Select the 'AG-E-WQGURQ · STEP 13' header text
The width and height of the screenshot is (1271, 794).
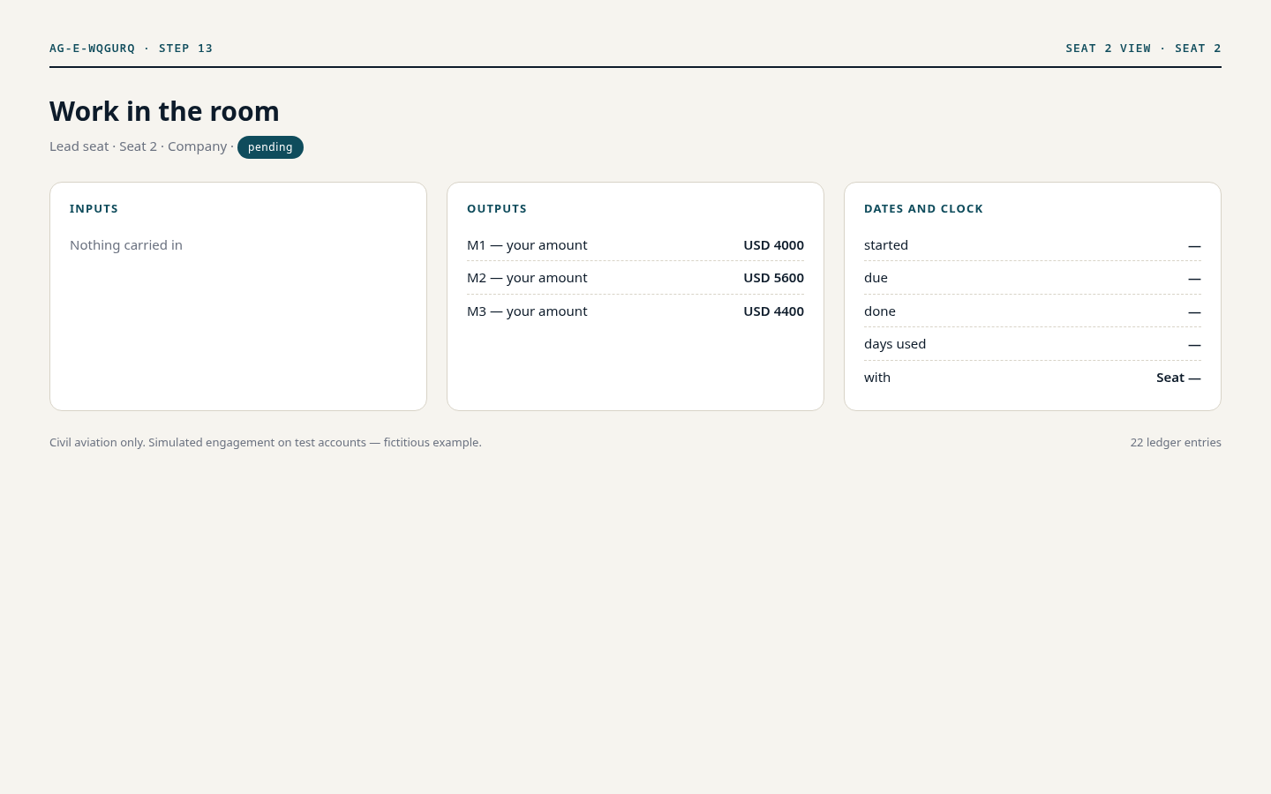pyautogui.click(x=132, y=49)
